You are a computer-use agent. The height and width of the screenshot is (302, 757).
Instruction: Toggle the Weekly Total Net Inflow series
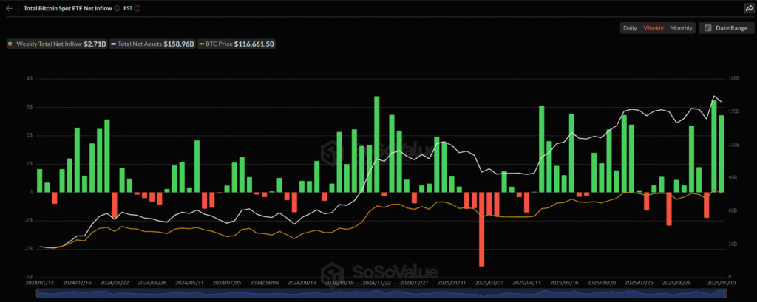click(x=55, y=44)
